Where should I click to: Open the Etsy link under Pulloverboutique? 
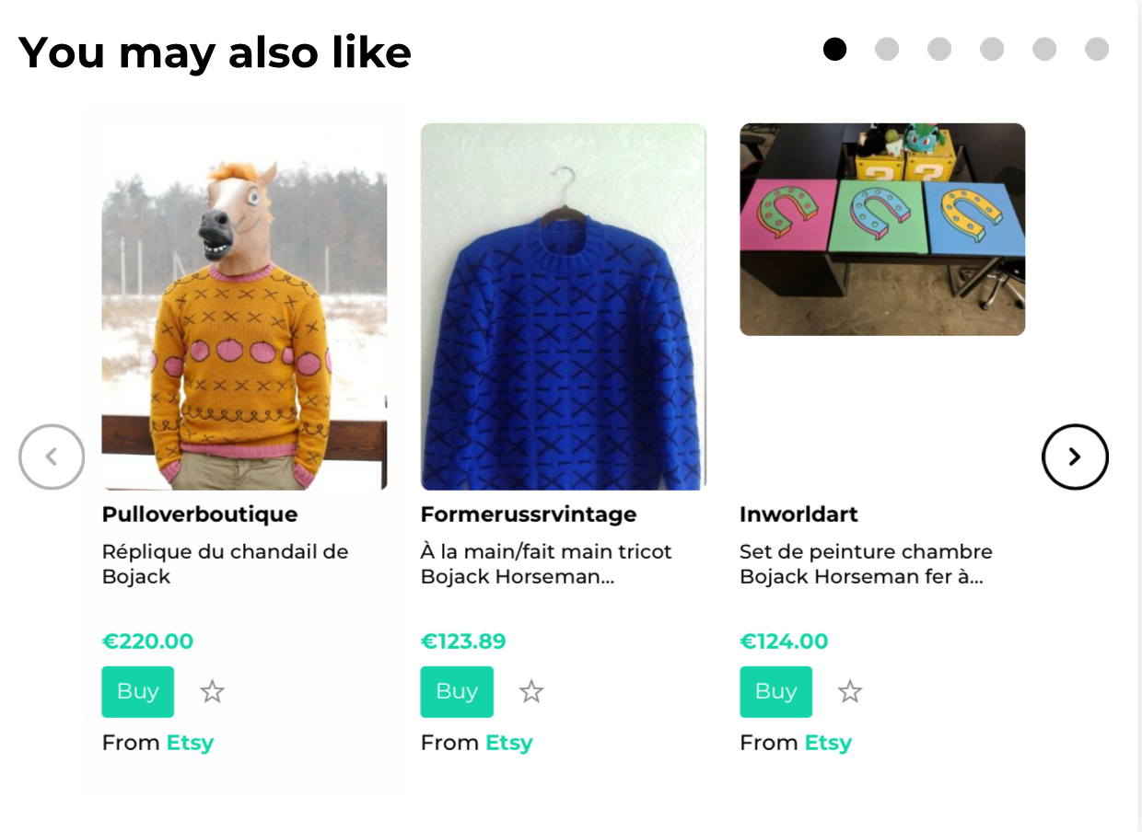(190, 743)
